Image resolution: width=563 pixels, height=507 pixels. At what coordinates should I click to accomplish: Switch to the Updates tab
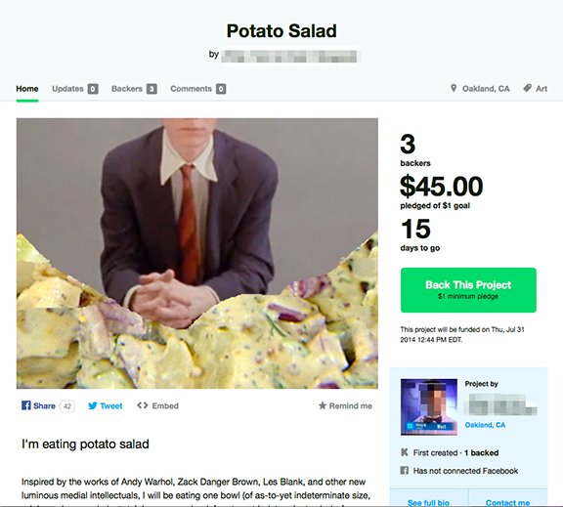pyautogui.click(x=74, y=89)
